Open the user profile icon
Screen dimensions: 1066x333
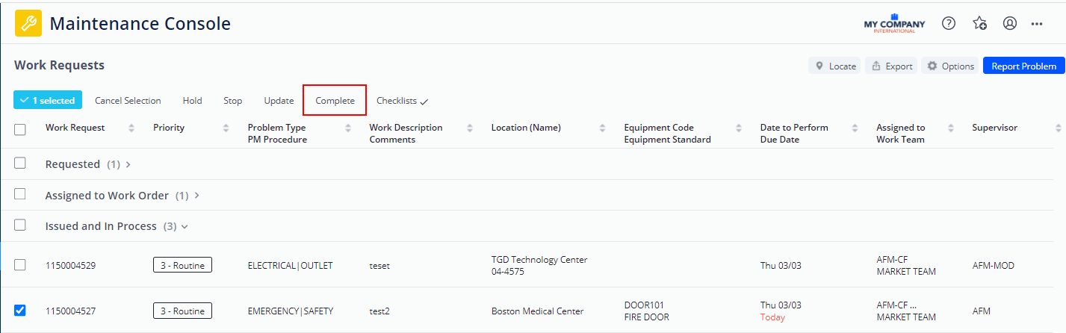coord(1010,23)
